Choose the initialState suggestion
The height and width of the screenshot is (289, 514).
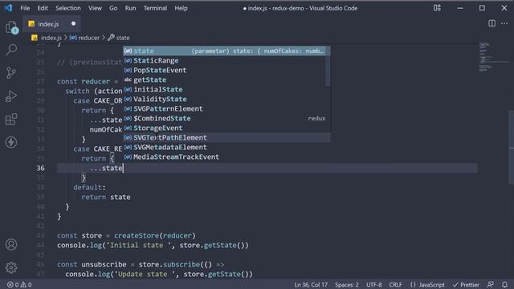226,89
